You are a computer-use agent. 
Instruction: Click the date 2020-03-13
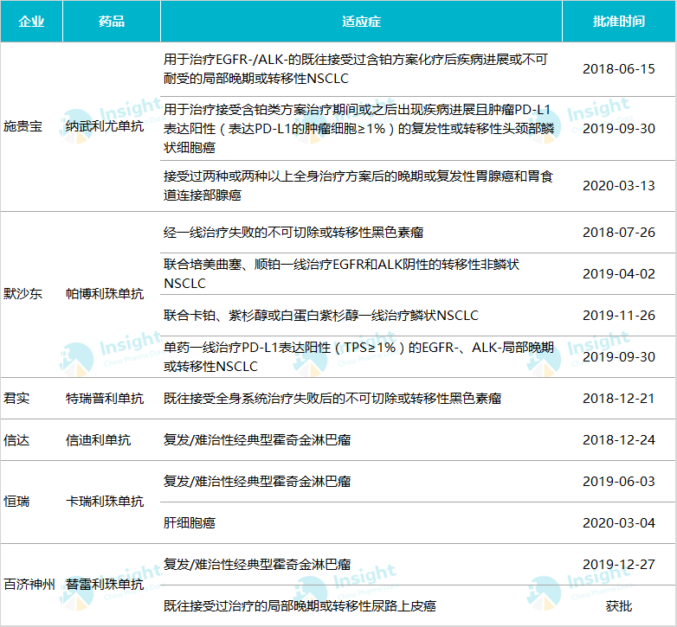[x=619, y=185]
